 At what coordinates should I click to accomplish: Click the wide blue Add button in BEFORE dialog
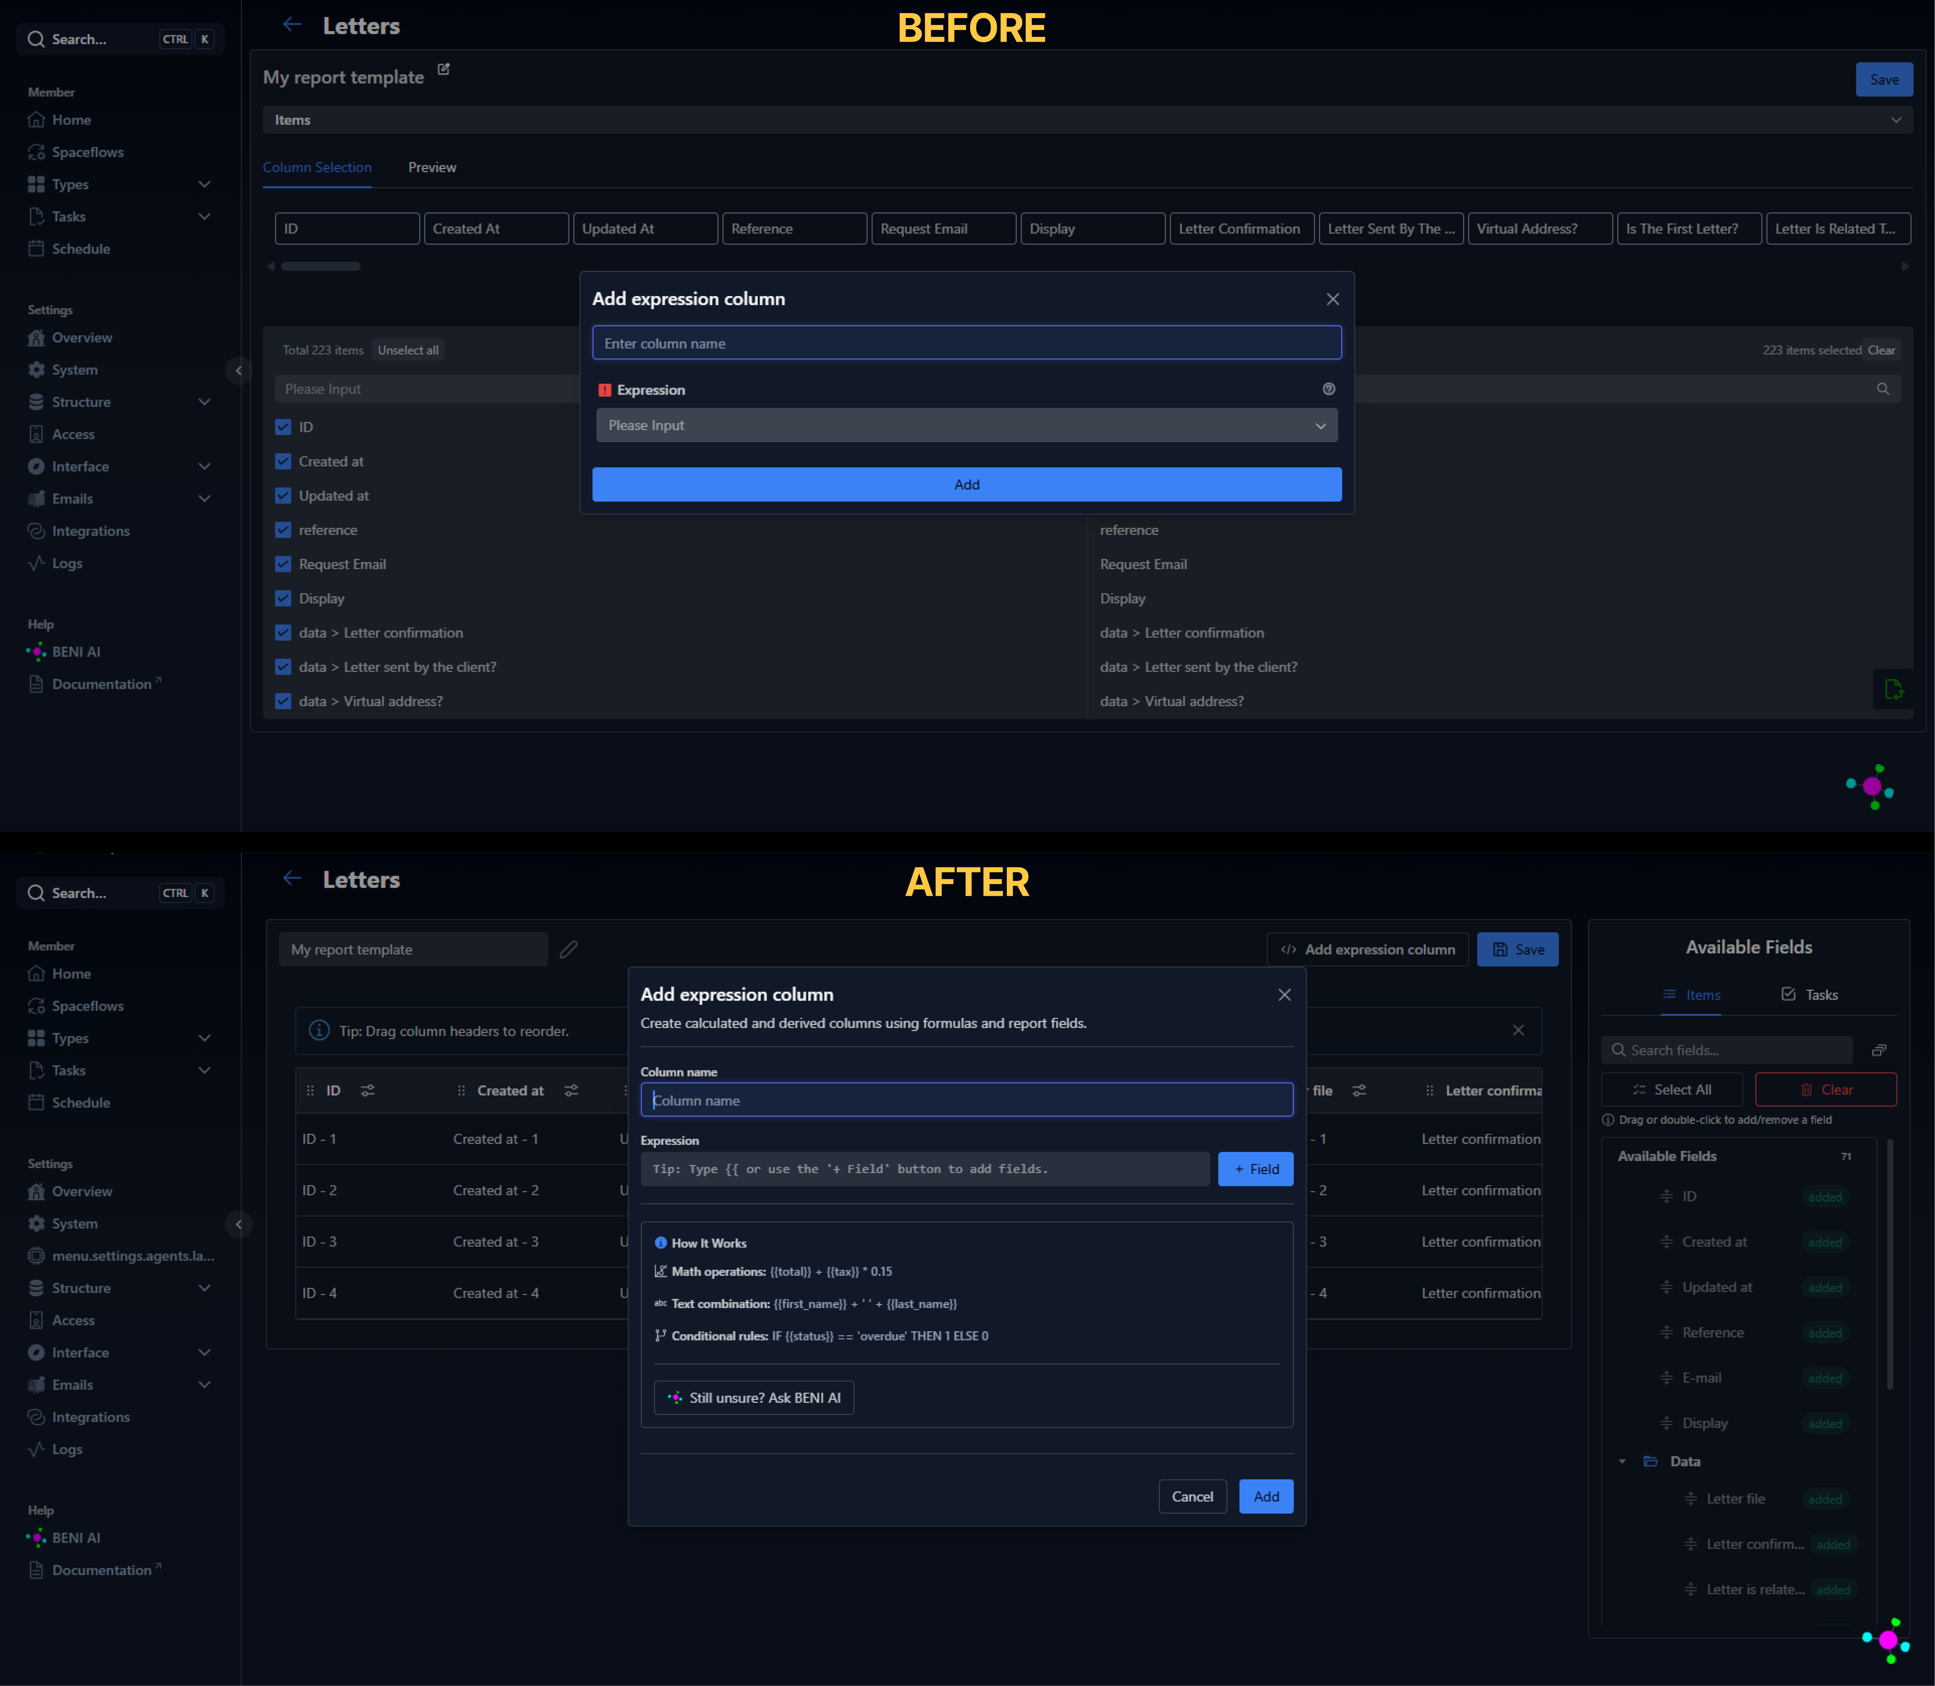click(966, 485)
